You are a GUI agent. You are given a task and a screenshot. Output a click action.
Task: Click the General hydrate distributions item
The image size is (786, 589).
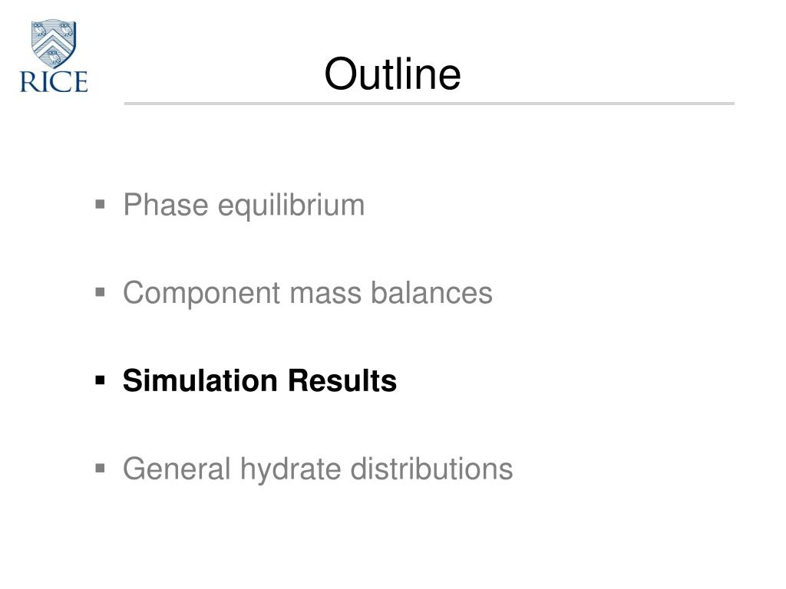pyautogui.click(x=318, y=469)
